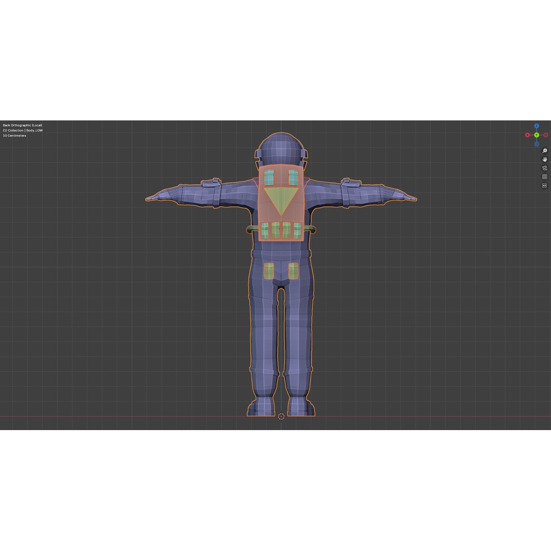Click the green Y center of the gizmo
The image size is (551, 551).
pyautogui.click(x=537, y=135)
